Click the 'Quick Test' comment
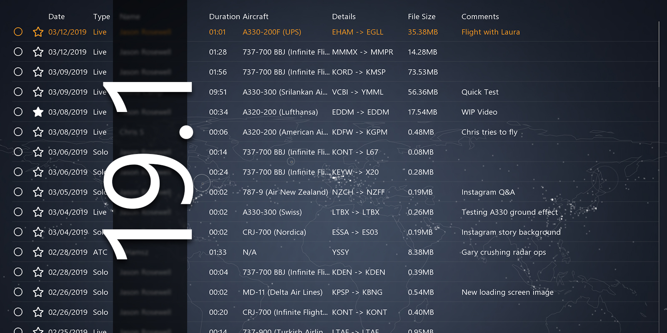This screenshot has width=667, height=333. pos(480,92)
